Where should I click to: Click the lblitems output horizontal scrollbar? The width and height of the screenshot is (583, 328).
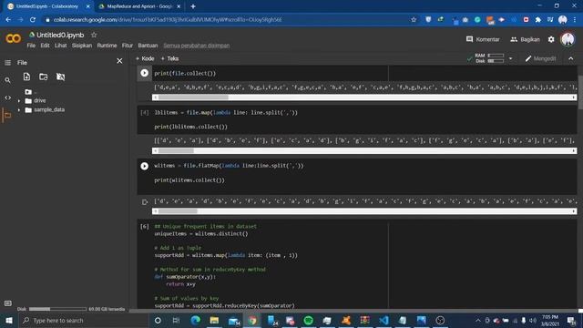(364, 150)
